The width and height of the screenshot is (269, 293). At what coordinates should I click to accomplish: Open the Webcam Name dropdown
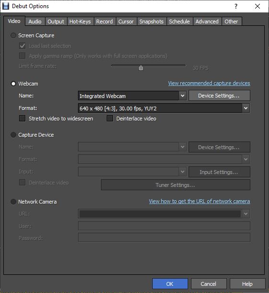[x=132, y=96]
